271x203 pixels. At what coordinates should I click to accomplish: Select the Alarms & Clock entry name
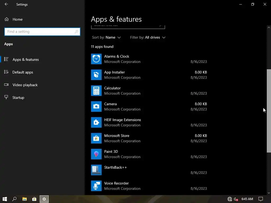(117, 57)
